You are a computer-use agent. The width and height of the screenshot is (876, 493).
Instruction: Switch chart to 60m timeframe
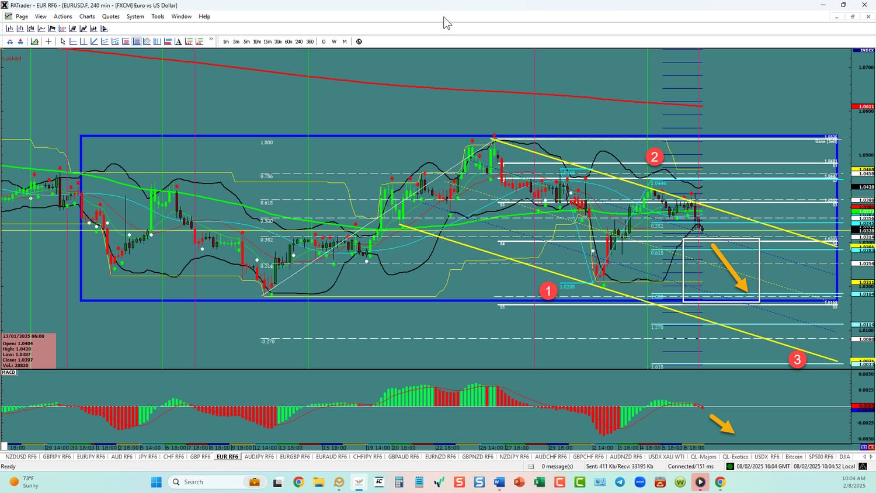[288, 41]
